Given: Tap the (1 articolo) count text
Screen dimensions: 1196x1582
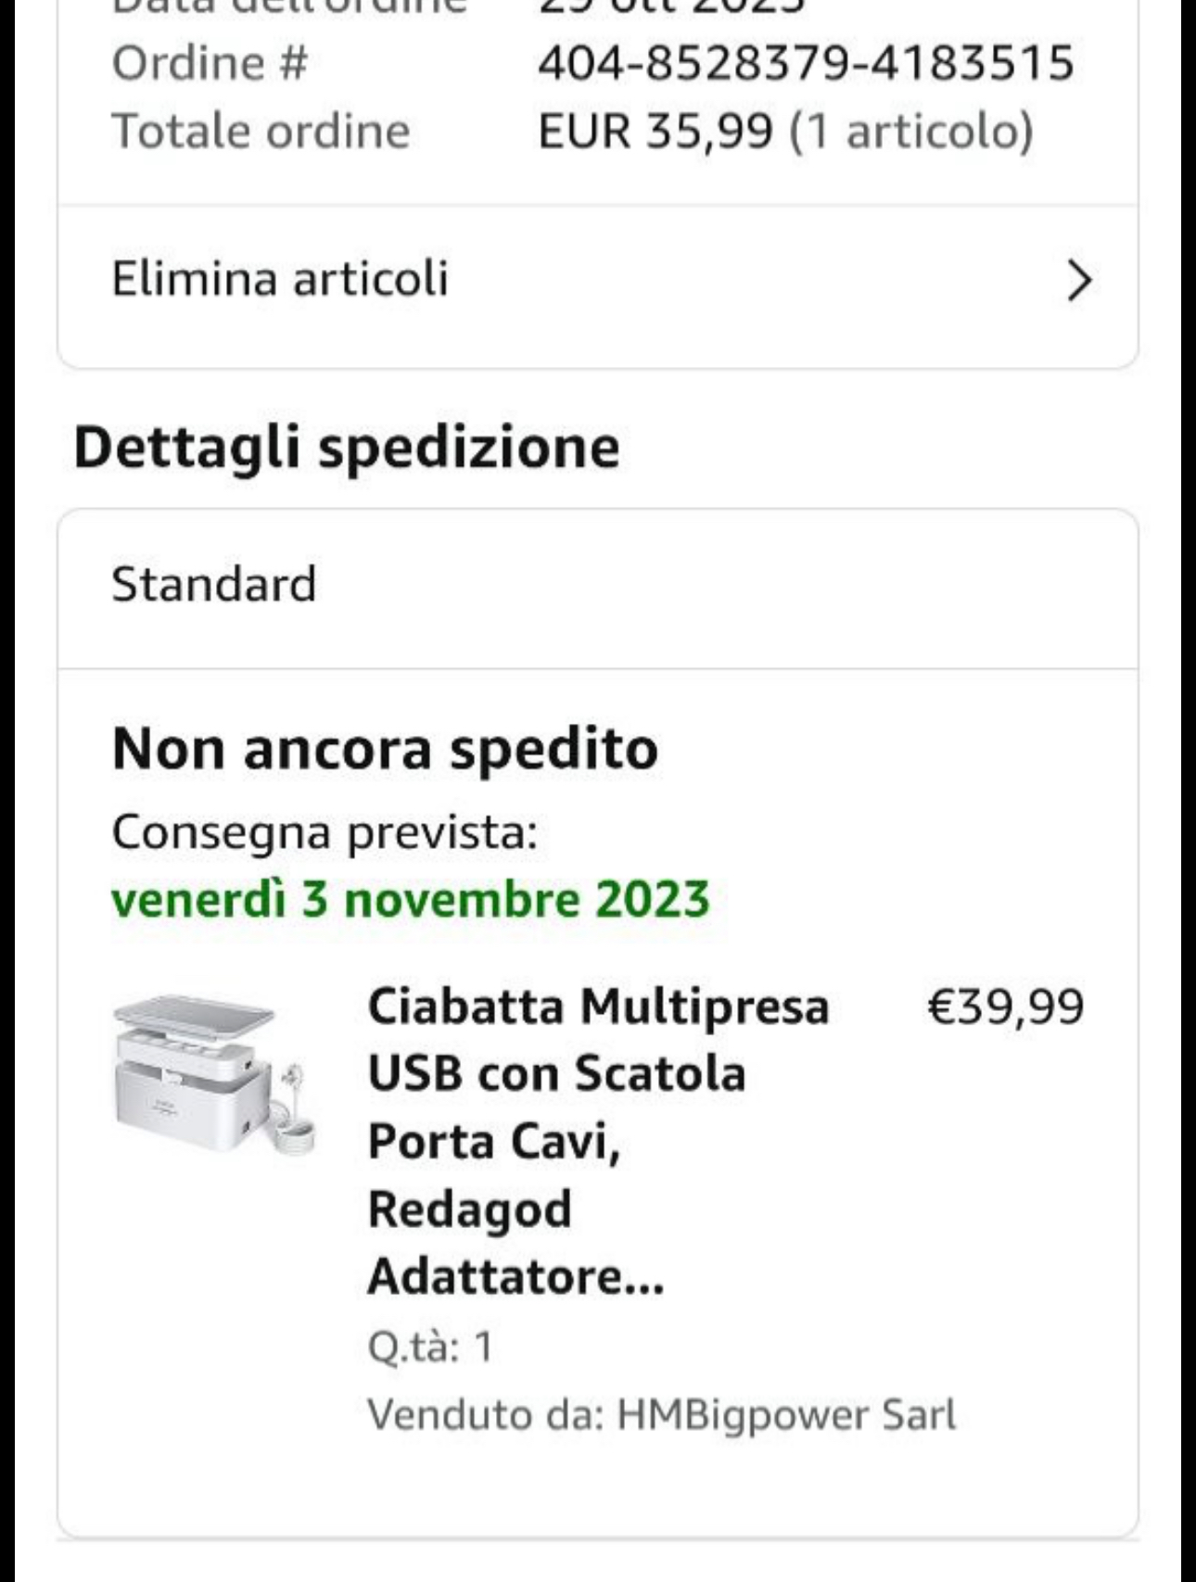Looking at the screenshot, I should pos(910,131).
